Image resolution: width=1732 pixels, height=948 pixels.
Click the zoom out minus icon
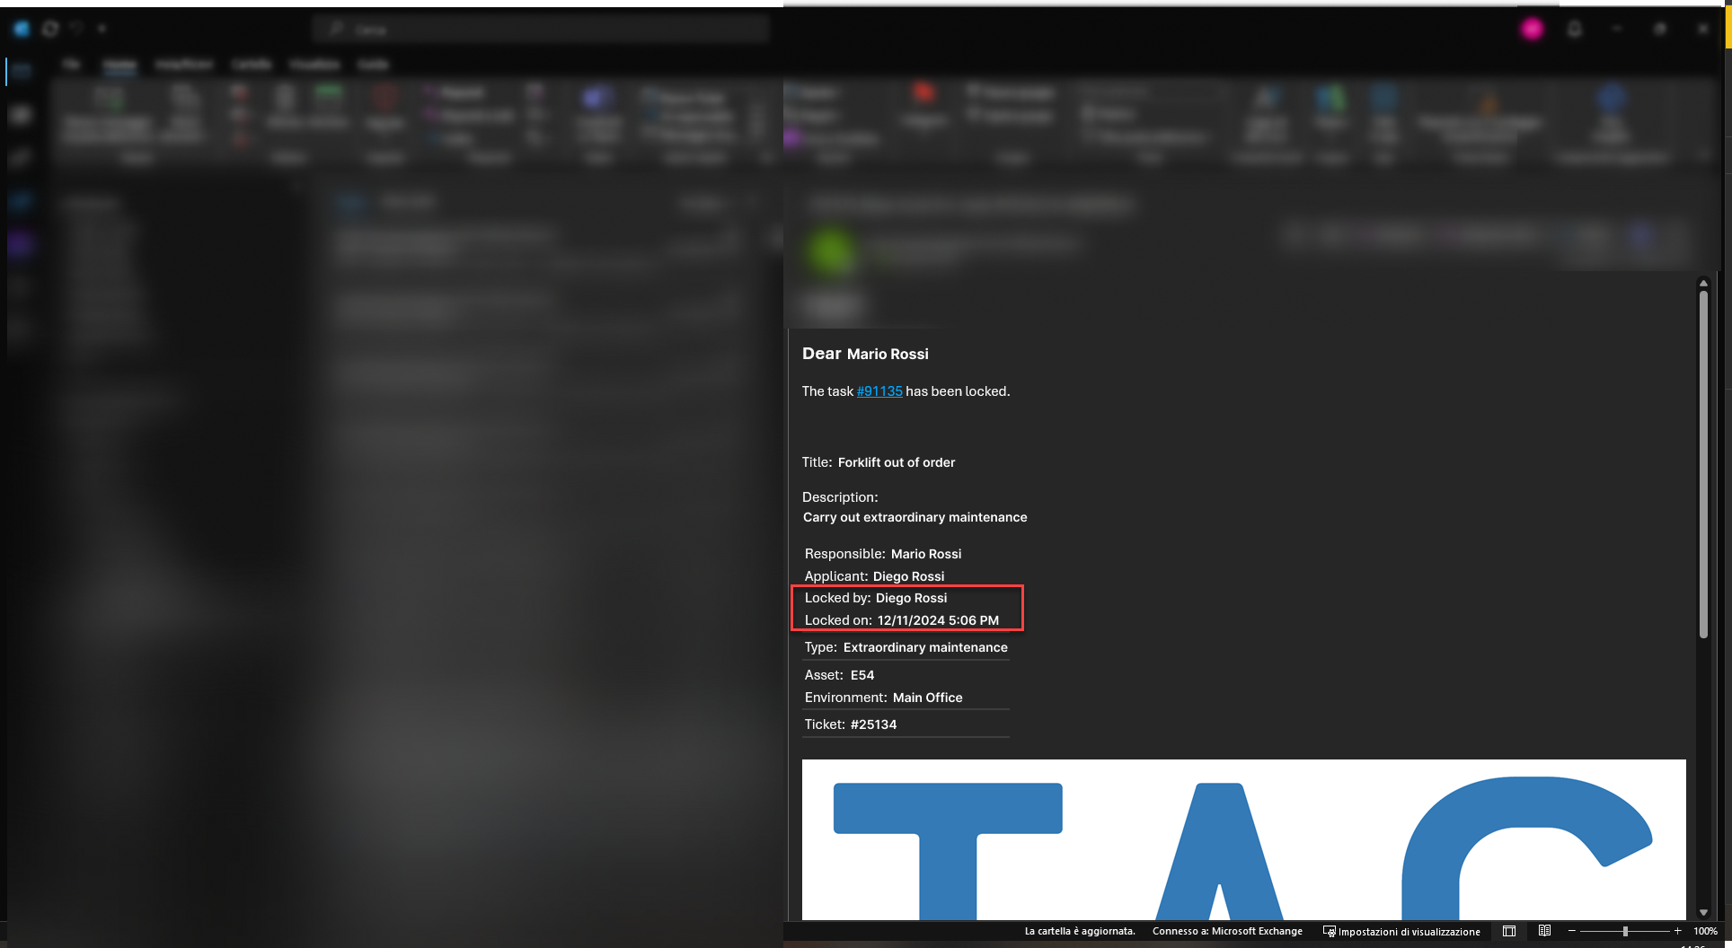point(1572,931)
